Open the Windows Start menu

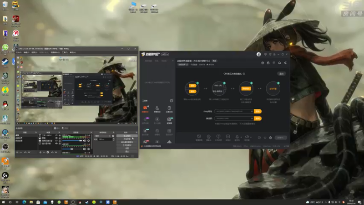click(3, 202)
